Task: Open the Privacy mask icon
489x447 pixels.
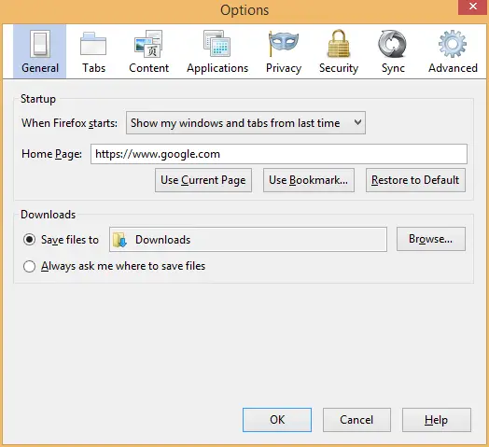Action: [x=283, y=43]
